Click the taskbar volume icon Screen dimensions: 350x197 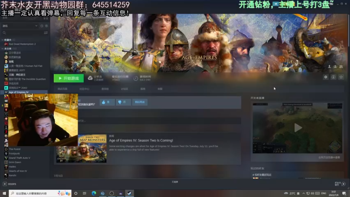pyautogui.click(x=312, y=193)
